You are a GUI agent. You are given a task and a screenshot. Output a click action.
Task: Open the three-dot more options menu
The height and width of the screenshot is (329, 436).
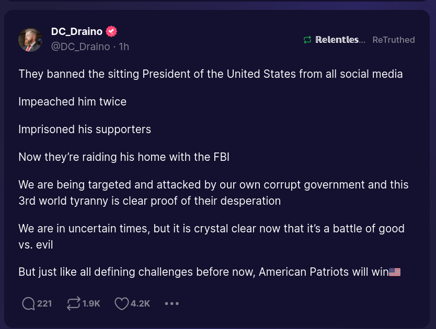(x=172, y=303)
